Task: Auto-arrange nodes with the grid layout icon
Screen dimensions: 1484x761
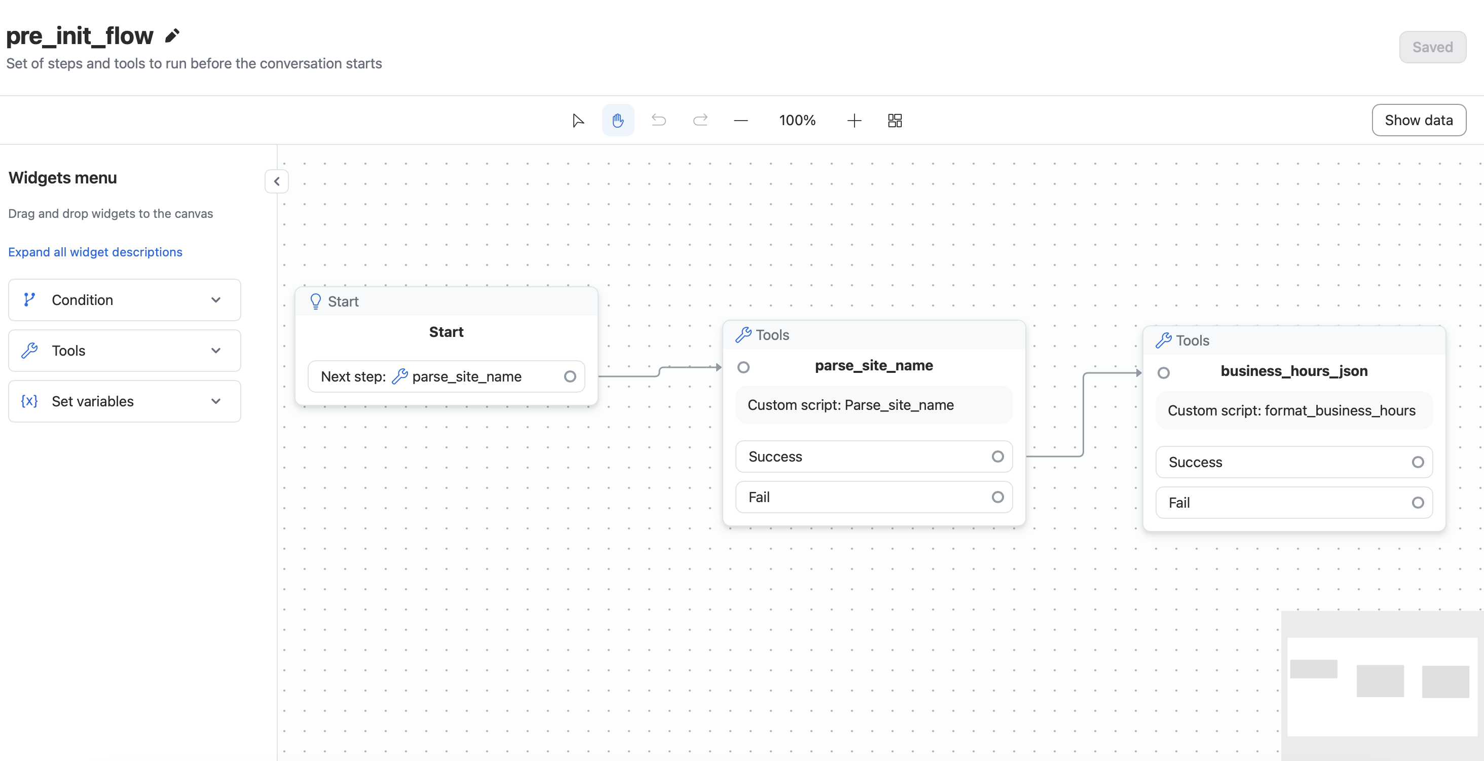Action: tap(895, 121)
